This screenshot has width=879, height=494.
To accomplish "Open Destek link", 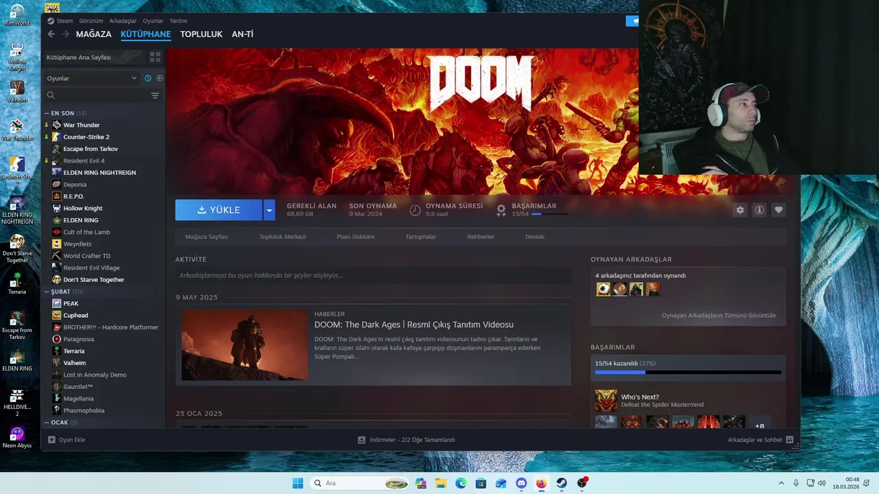I will [535, 237].
